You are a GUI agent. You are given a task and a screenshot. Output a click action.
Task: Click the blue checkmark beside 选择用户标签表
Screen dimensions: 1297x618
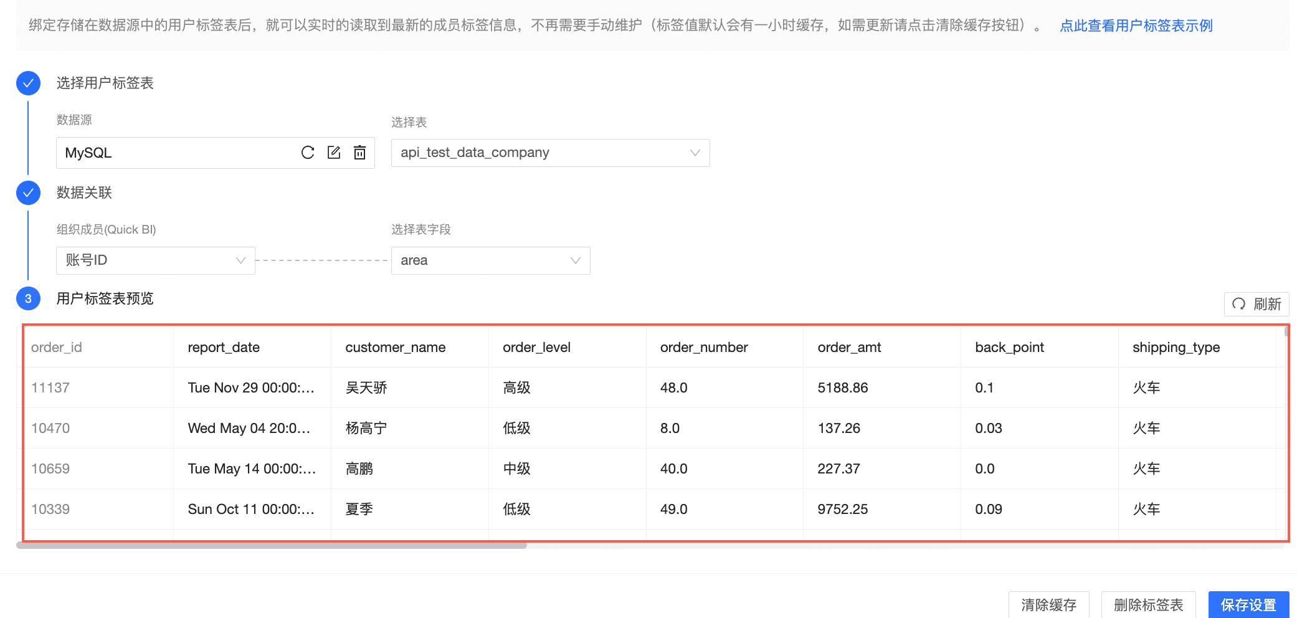(27, 83)
